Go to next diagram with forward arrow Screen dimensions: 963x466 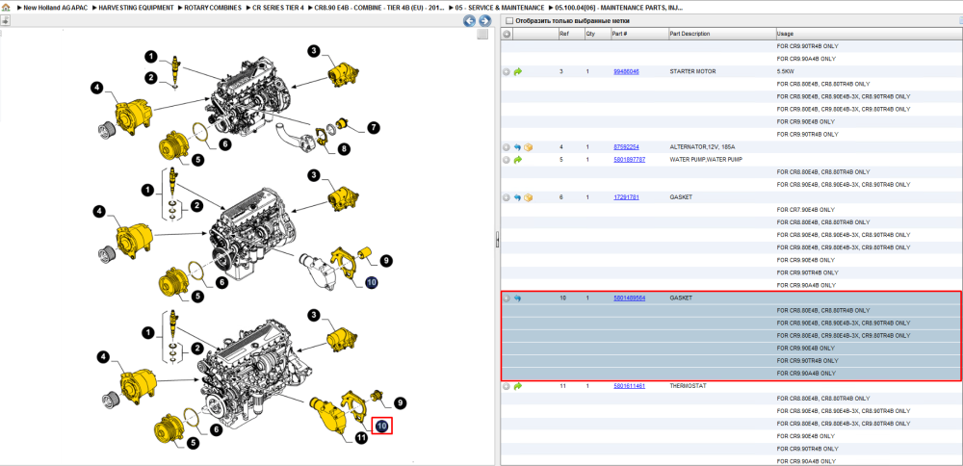pyautogui.click(x=484, y=21)
